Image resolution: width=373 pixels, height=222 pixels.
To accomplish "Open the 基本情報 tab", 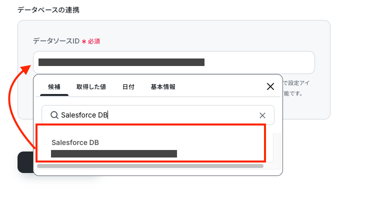I will coord(163,87).
